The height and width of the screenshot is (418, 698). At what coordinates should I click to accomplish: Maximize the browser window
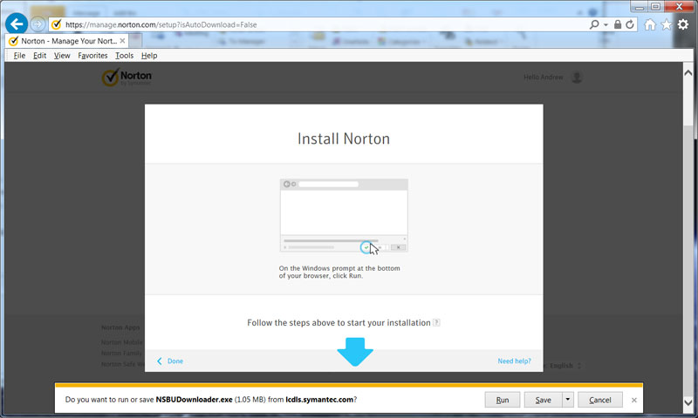point(656,7)
